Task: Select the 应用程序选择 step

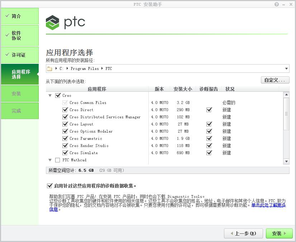Action: click(20, 74)
